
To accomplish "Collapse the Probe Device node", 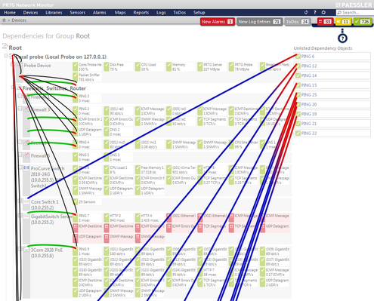I will [x=12, y=65].
